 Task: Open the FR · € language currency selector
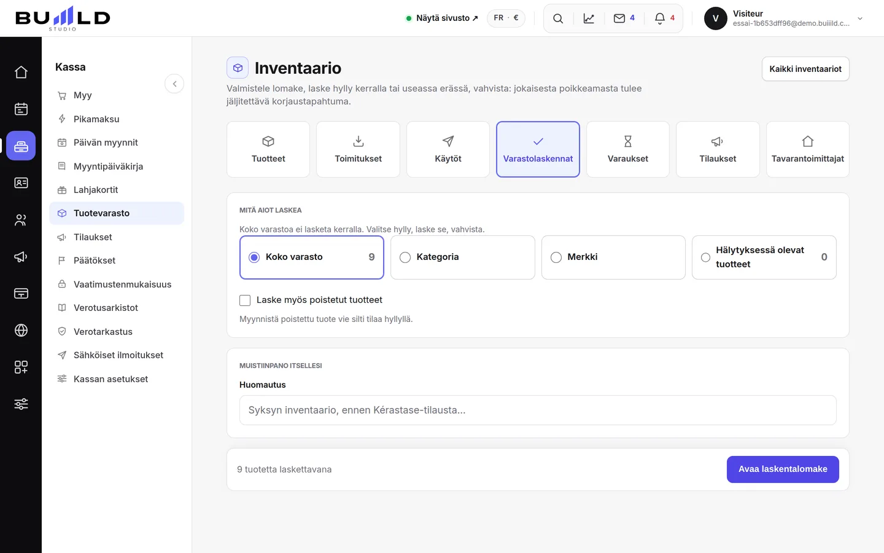506,18
